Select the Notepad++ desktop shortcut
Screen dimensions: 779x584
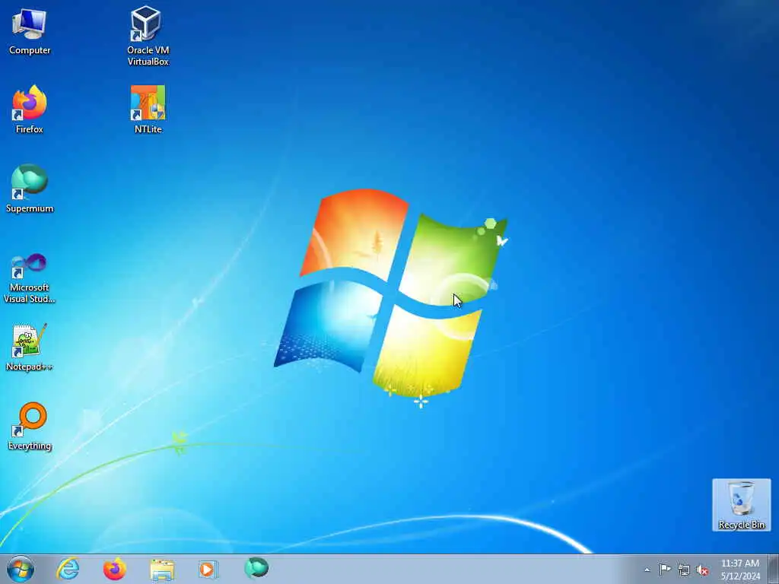30,347
